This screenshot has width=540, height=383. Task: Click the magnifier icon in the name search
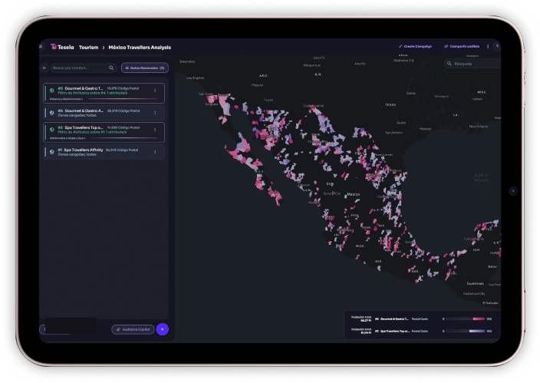[x=113, y=68]
